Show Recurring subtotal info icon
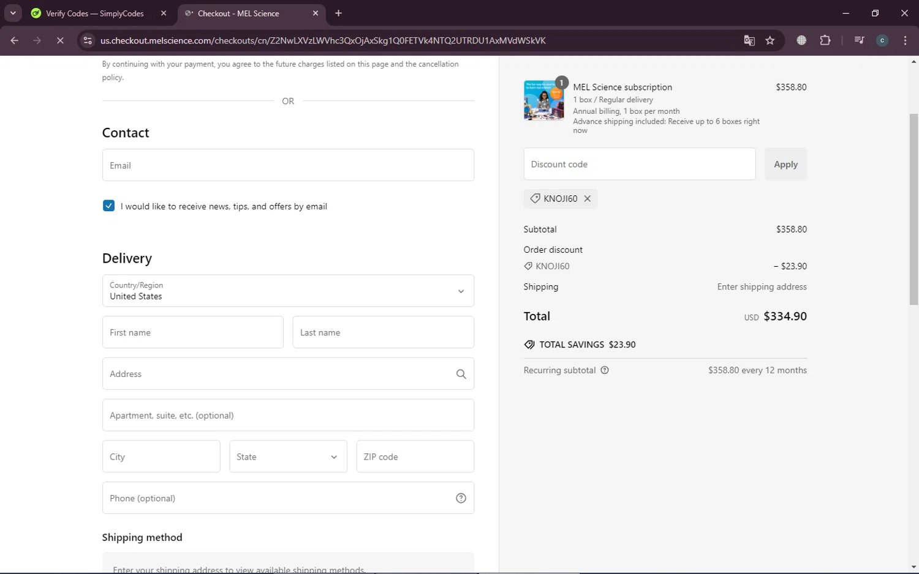Screen dimensions: 919x574 click(x=605, y=370)
